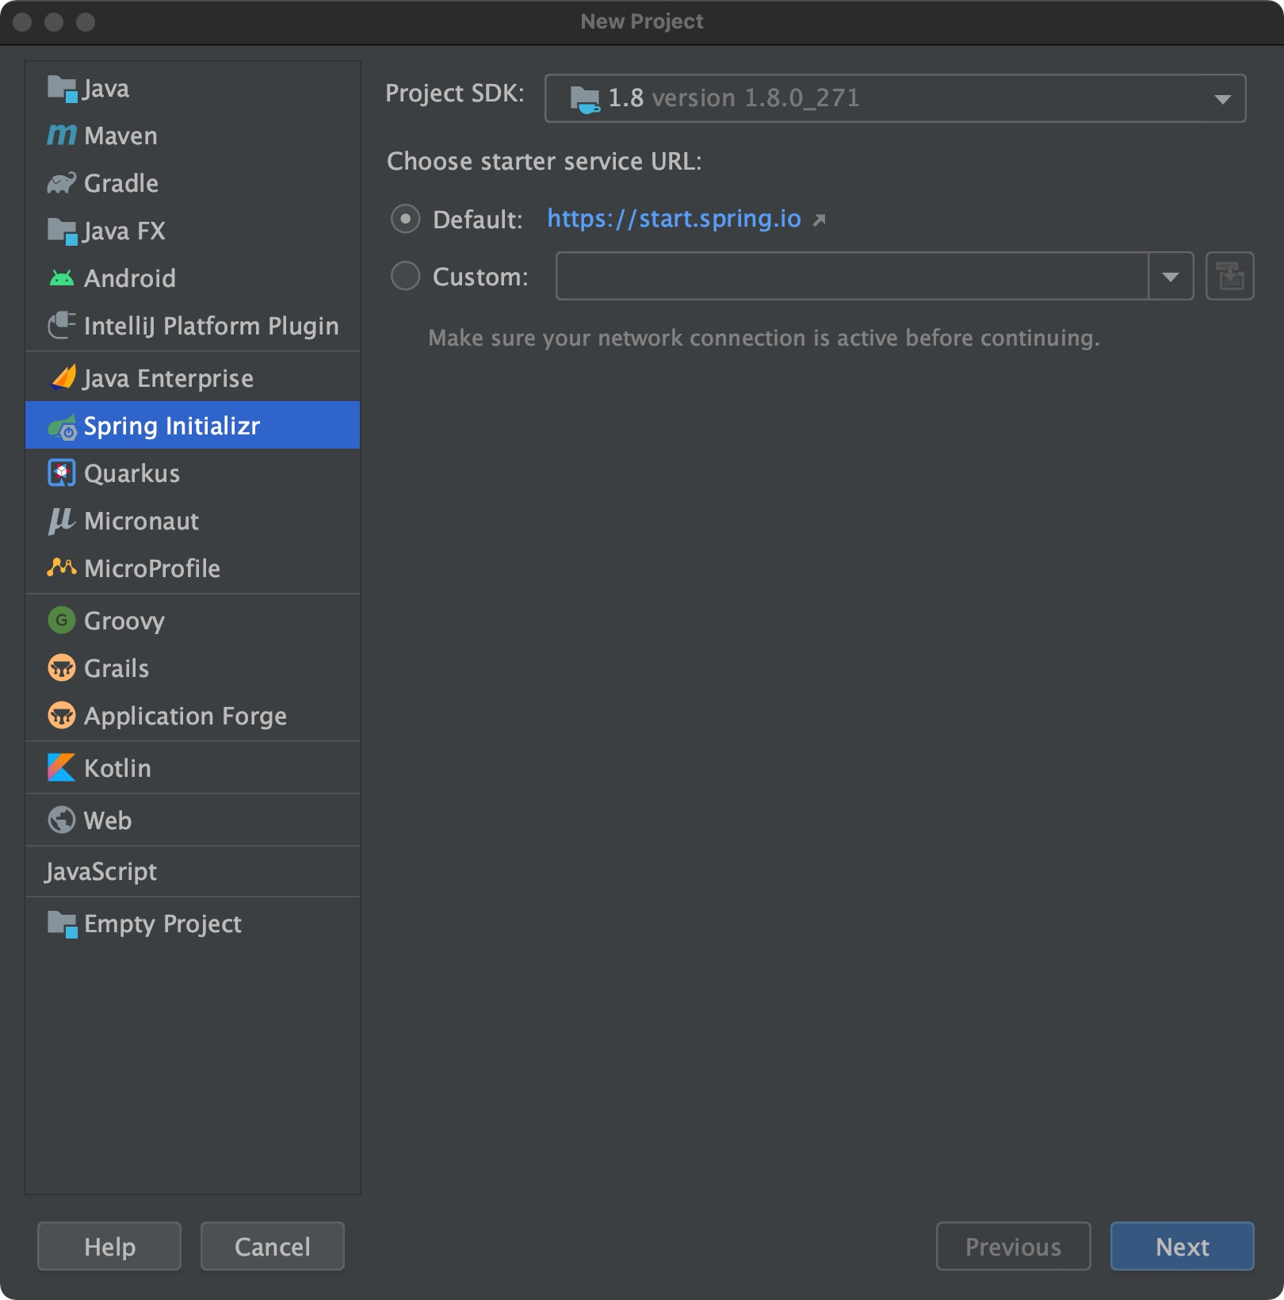Click the Gradle elephant icon
This screenshot has width=1284, height=1300.
pos(62,183)
